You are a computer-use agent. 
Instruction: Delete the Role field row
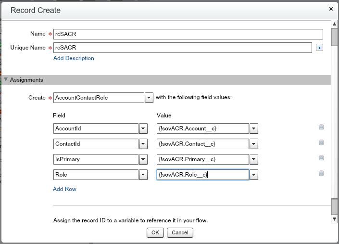pyautogui.click(x=321, y=173)
